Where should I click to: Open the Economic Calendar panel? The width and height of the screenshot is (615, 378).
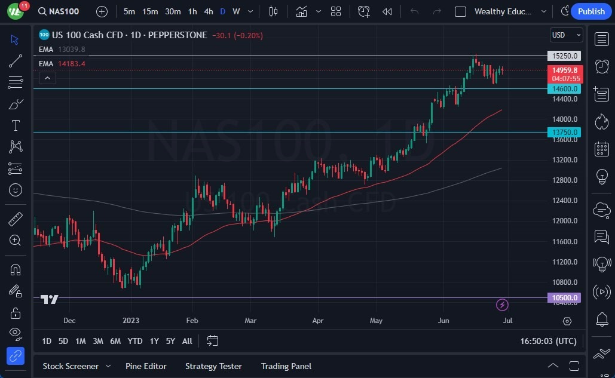(x=601, y=149)
